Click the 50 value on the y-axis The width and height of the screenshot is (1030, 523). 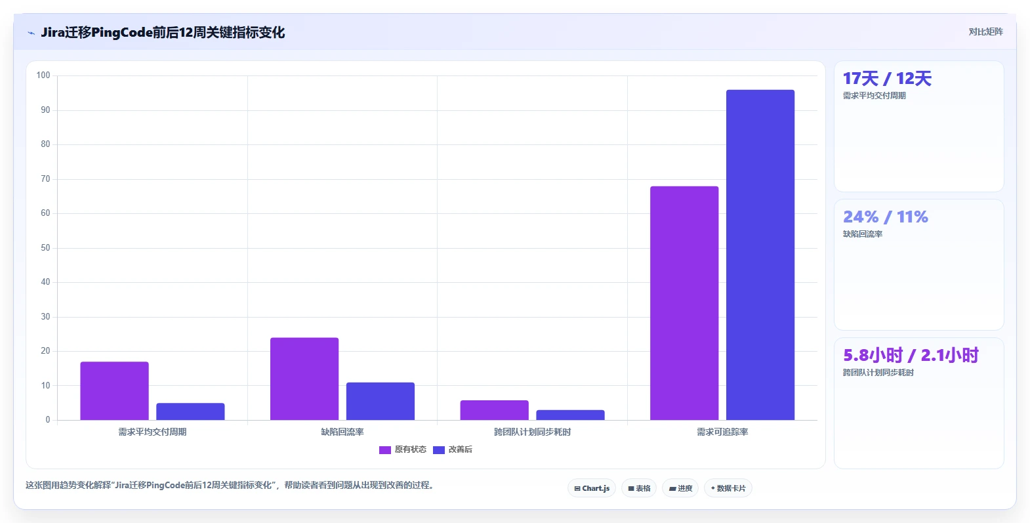tap(45, 248)
